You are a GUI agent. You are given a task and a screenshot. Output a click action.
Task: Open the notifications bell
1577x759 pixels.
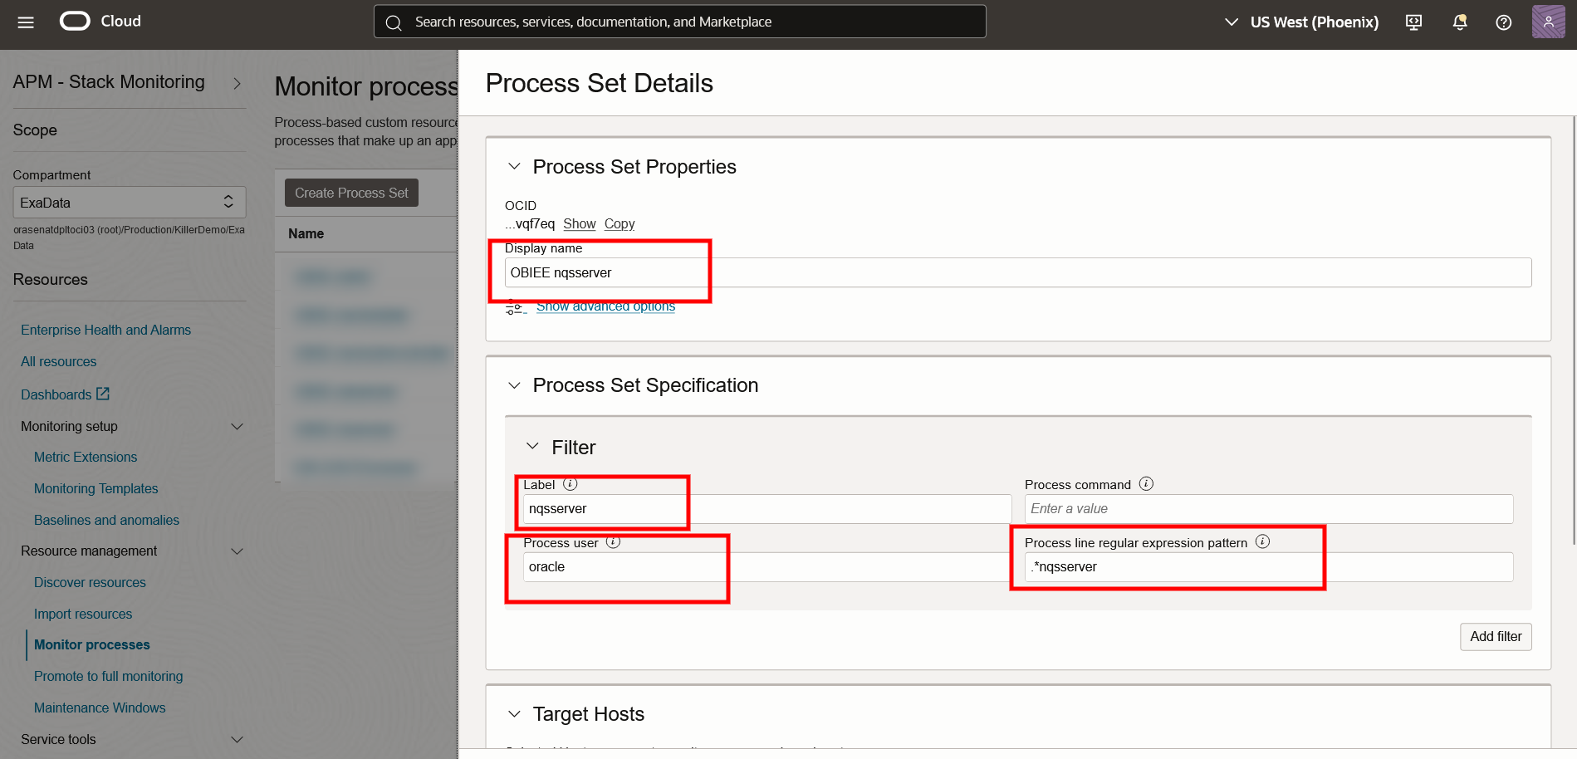click(1459, 22)
